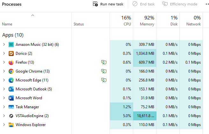
Task: Click the sort direction arrow above Name
Action: 32,15
